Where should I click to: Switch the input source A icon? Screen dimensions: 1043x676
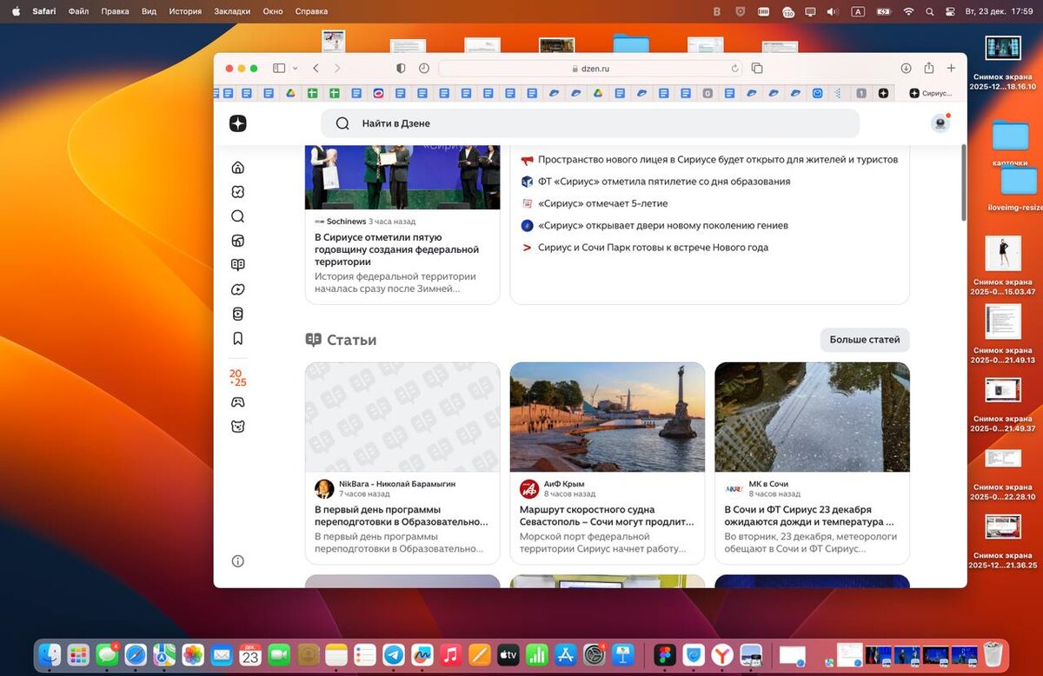(x=858, y=11)
